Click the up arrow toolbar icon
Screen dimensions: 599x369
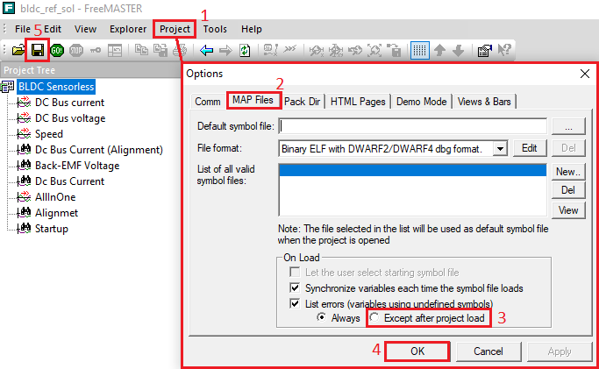click(x=439, y=50)
